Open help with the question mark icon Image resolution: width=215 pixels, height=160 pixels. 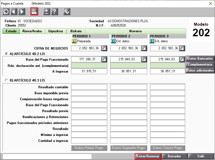pos(55,12)
